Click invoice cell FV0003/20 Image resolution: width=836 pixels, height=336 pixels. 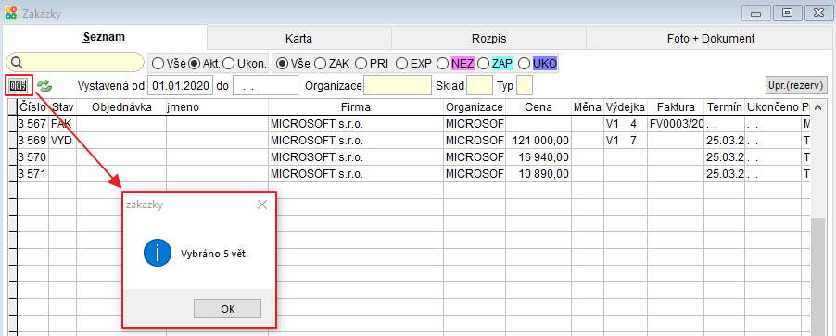(x=676, y=123)
